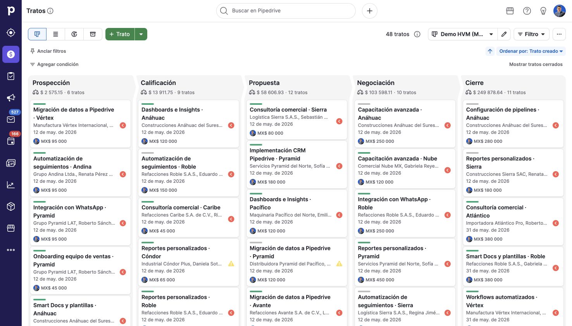The height and width of the screenshot is (326, 572).
Task: Open Insights chart icon in sidebar
Action: 11,185
